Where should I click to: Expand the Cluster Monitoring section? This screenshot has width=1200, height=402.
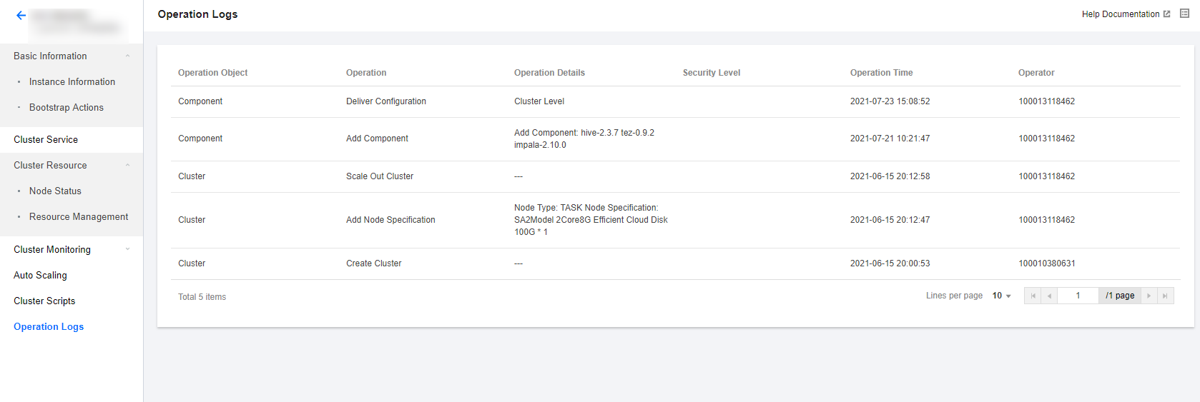coord(128,249)
